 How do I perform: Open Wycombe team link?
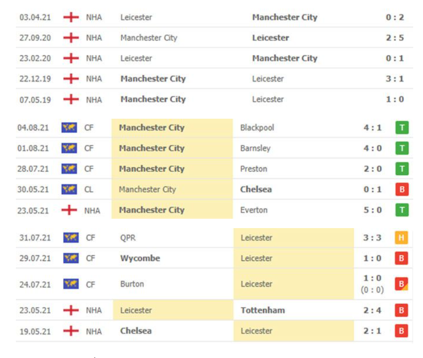point(140,258)
